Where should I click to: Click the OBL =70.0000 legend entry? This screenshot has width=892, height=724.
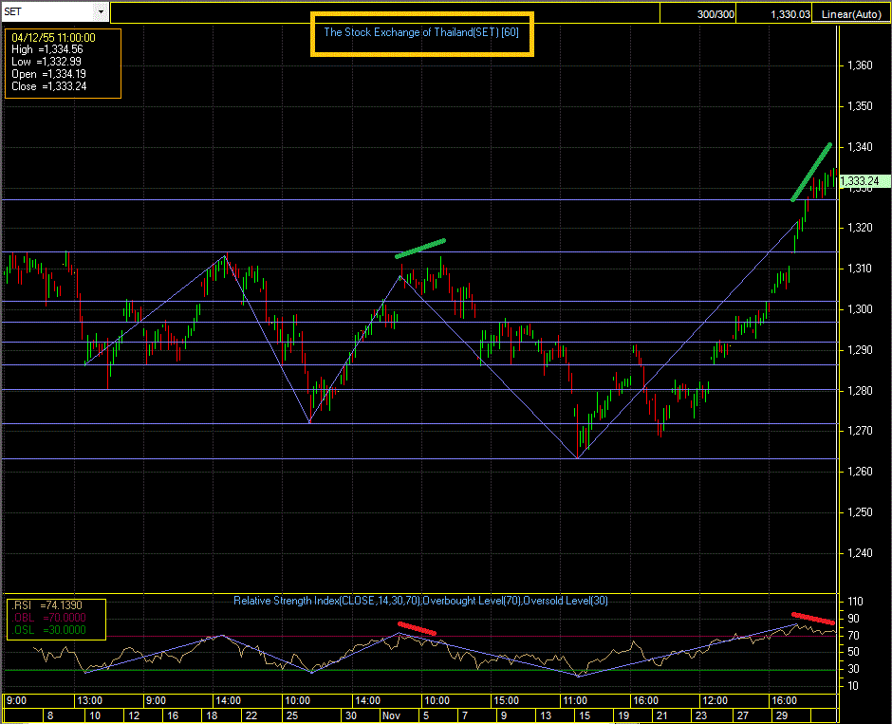48,617
